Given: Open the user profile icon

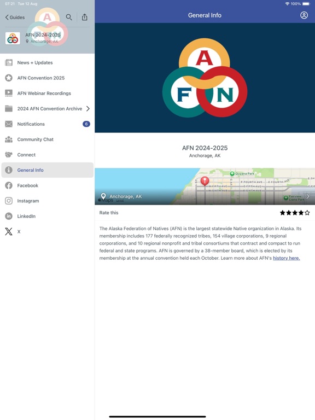Looking at the screenshot, I should tap(304, 15).
